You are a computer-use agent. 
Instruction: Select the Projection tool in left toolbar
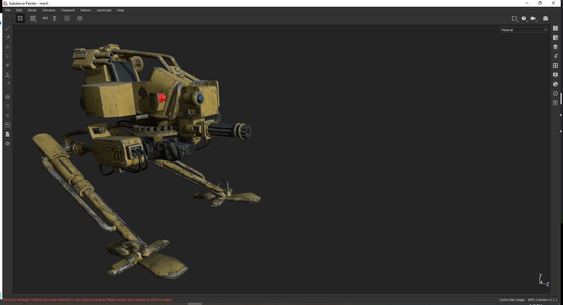click(x=8, y=47)
